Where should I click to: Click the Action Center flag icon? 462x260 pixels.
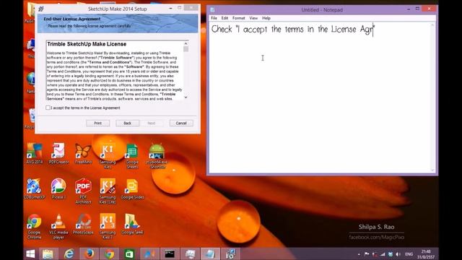tap(367, 254)
